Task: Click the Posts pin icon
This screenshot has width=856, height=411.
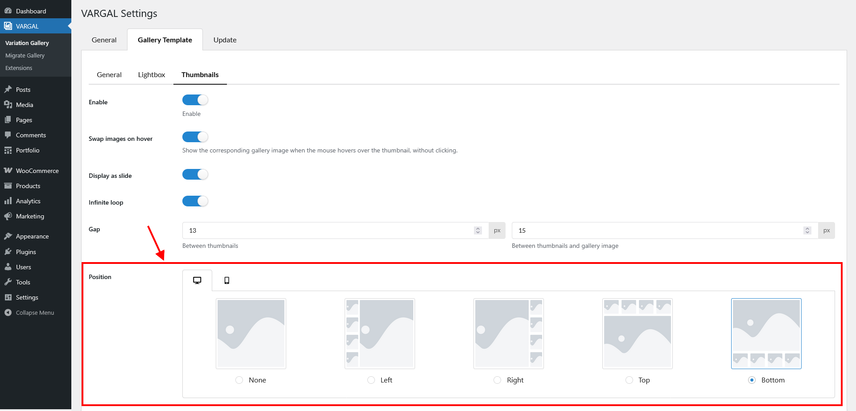Action: (x=8, y=89)
